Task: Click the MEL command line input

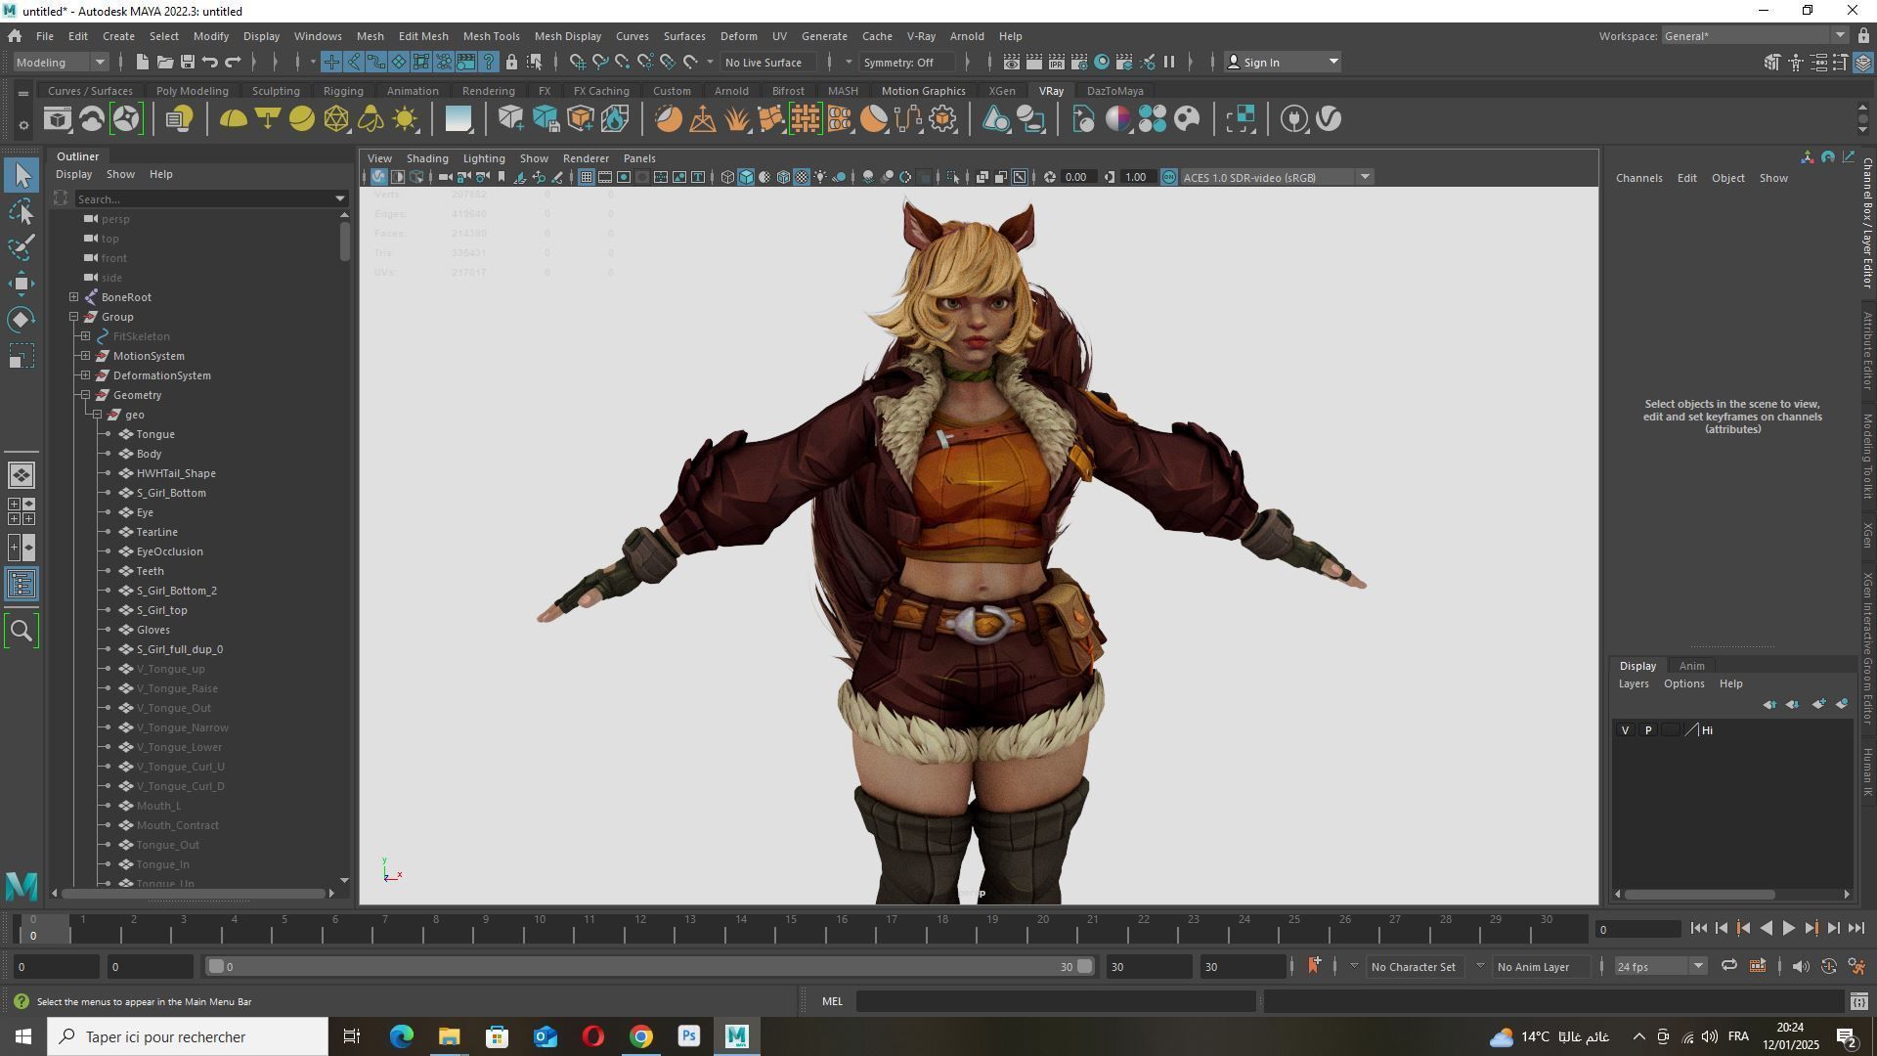Action: 1056,1001
